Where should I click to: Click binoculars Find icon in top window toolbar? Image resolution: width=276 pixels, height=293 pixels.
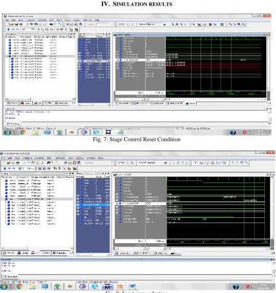(x=51, y=25)
